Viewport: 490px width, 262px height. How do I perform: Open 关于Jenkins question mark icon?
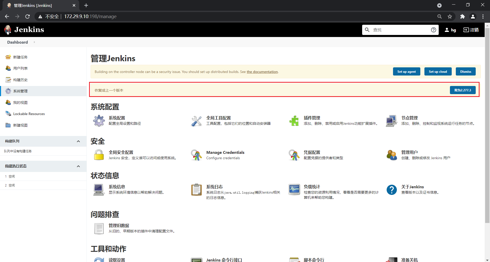tap(391, 190)
